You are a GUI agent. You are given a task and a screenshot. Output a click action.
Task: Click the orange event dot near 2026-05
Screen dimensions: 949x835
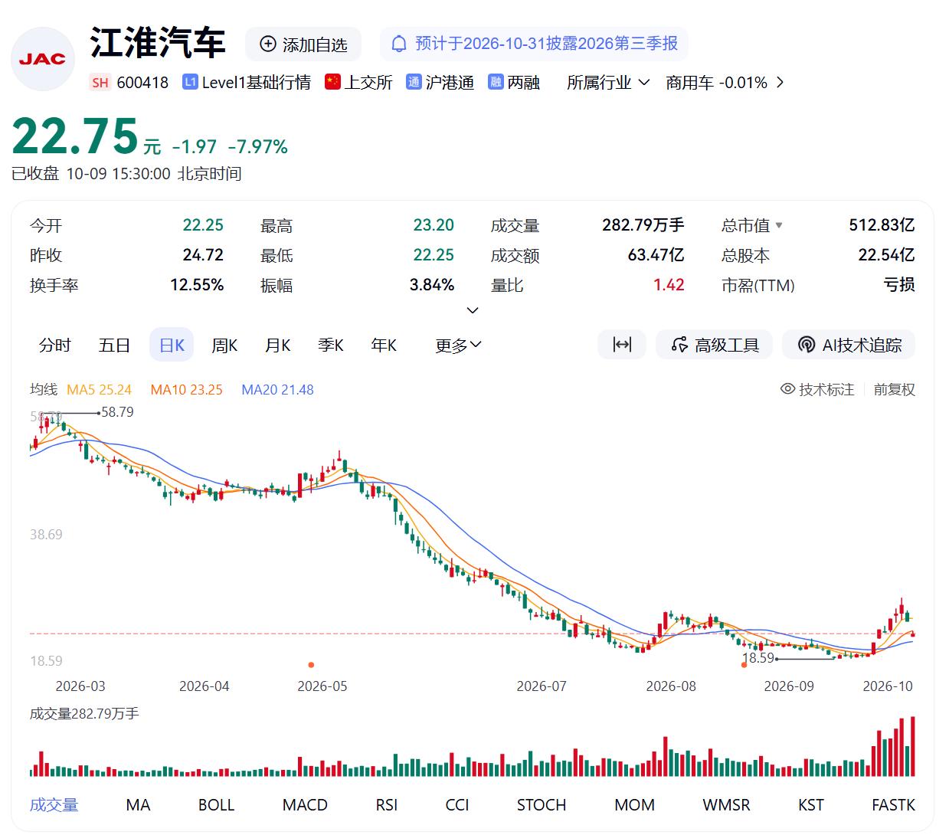click(x=311, y=665)
